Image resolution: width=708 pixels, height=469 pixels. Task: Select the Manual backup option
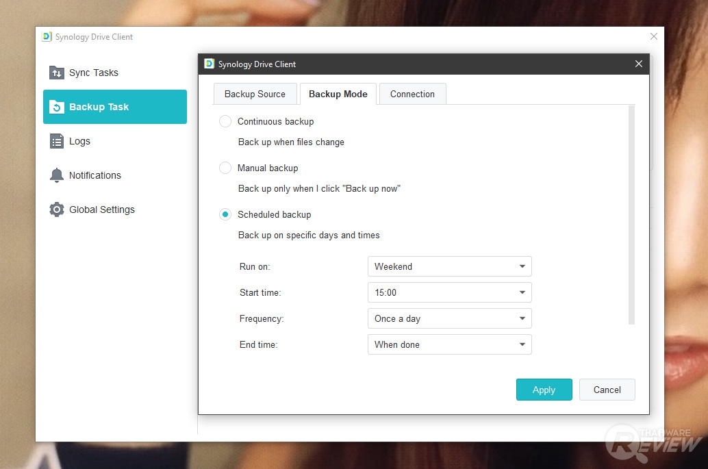pos(225,168)
